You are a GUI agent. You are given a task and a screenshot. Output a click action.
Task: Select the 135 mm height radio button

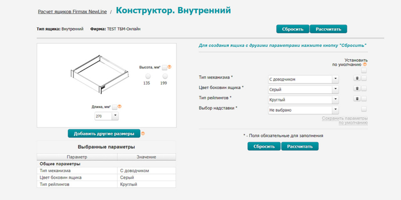[148, 76]
